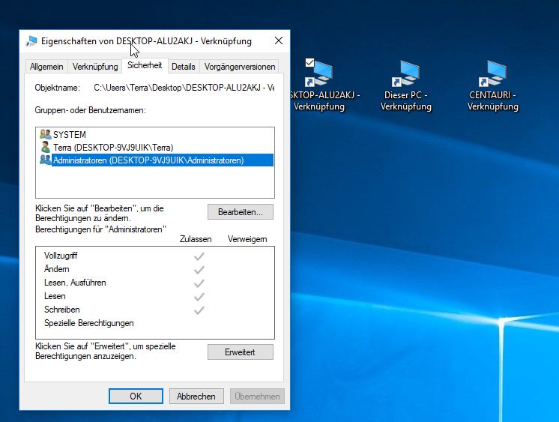559x422 pixels.
Task: Select the Sicherheit tab
Action: click(145, 65)
